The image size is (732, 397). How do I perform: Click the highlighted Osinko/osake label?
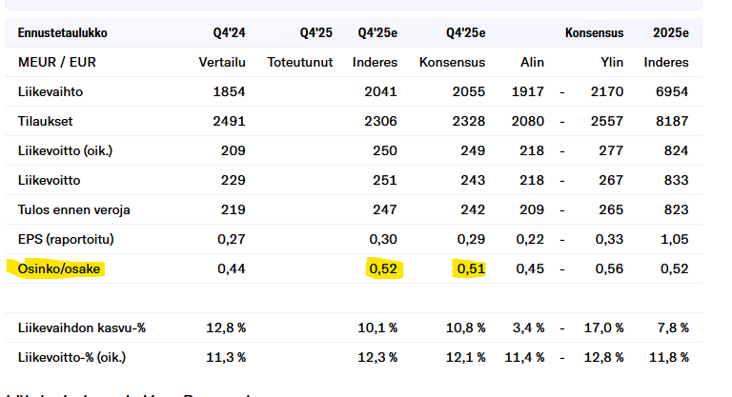(x=59, y=269)
